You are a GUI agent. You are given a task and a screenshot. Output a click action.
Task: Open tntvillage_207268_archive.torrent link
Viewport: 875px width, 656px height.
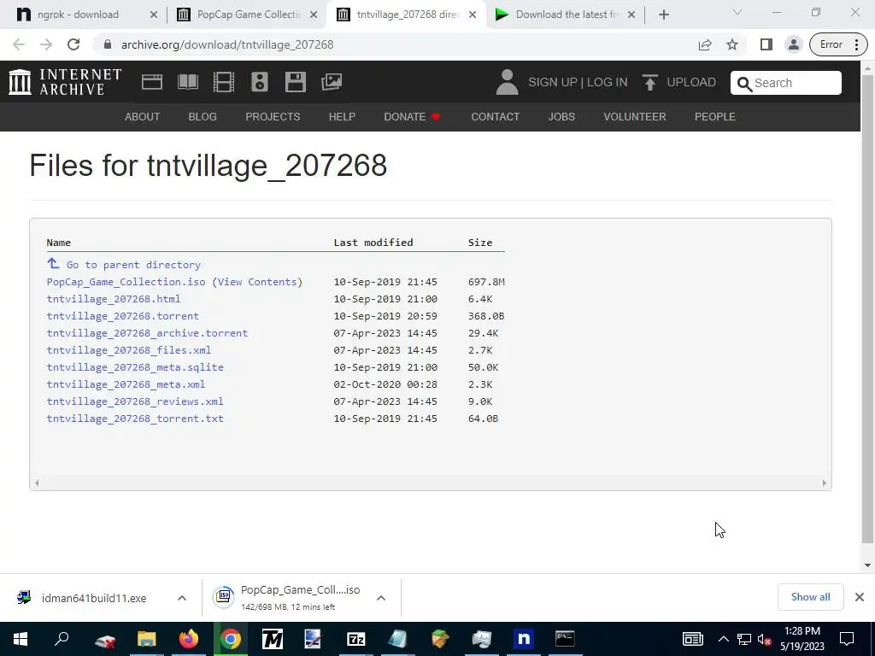[x=147, y=333]
